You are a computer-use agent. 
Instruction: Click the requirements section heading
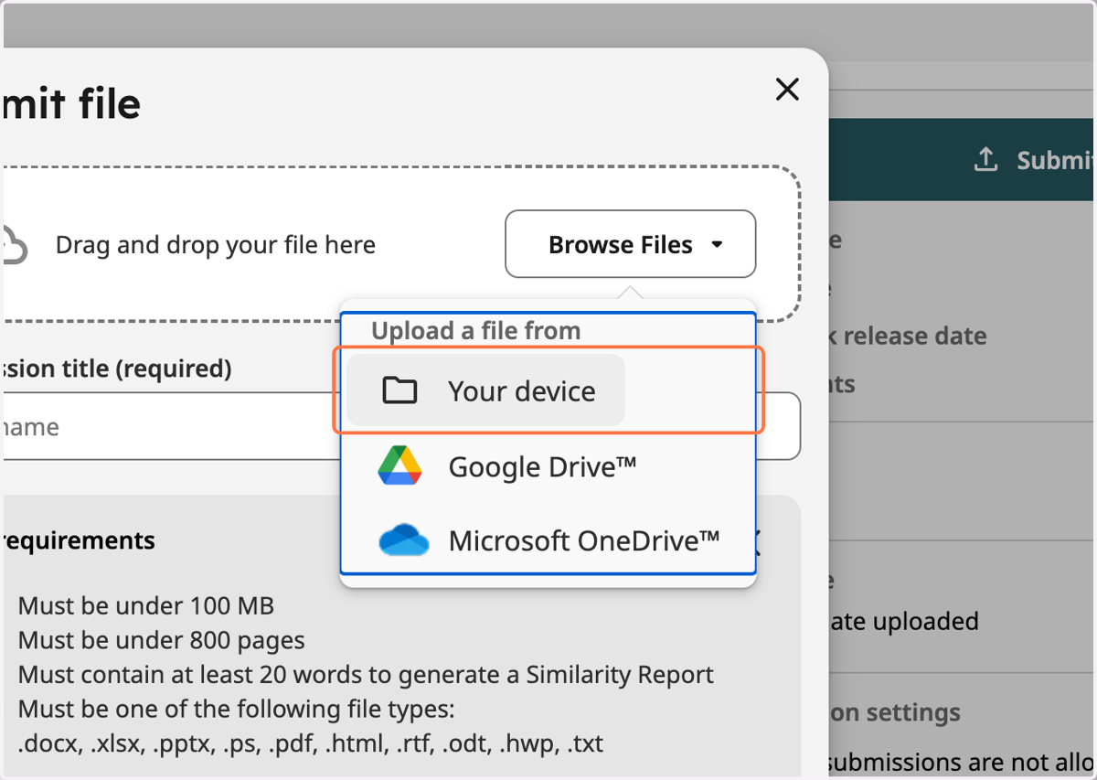[78, 540]
